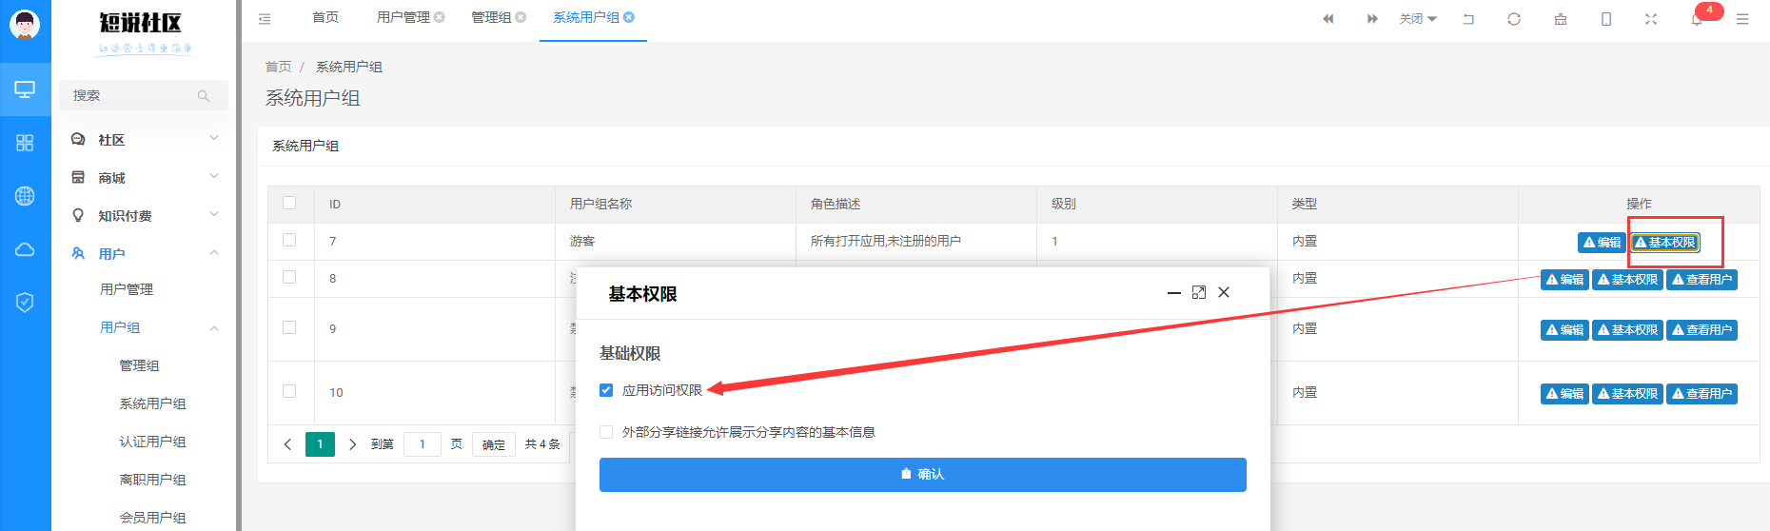Click the 查看用户 button for row ID 10
1770x531 pixels.
[1701, 394]
